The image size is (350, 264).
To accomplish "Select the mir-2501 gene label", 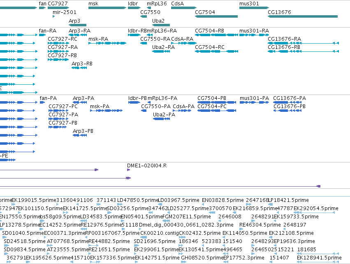I will pos(64,12).
